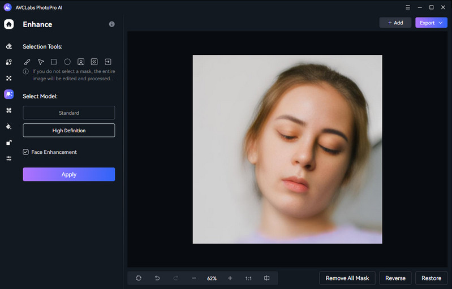Click the portrait image on canvas
This screenshot has width=452, height=289.
click(x=287, y=149)
